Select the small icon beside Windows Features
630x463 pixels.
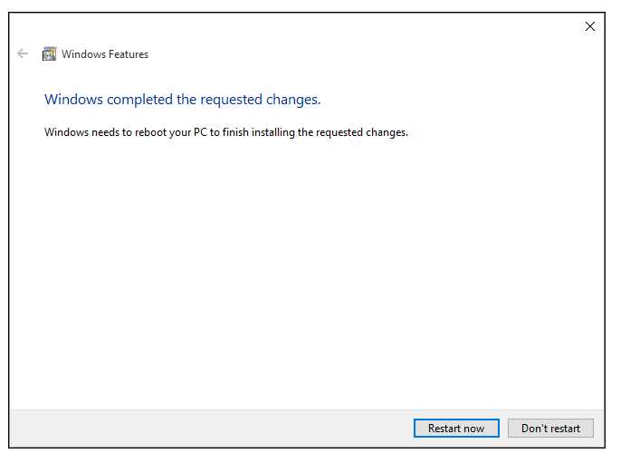50,53
